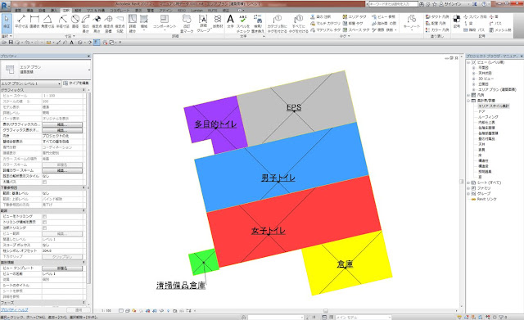524x320 pixels.
Task: Click Edit button for Visibility/Graphics Overrides
Action: 62,124
